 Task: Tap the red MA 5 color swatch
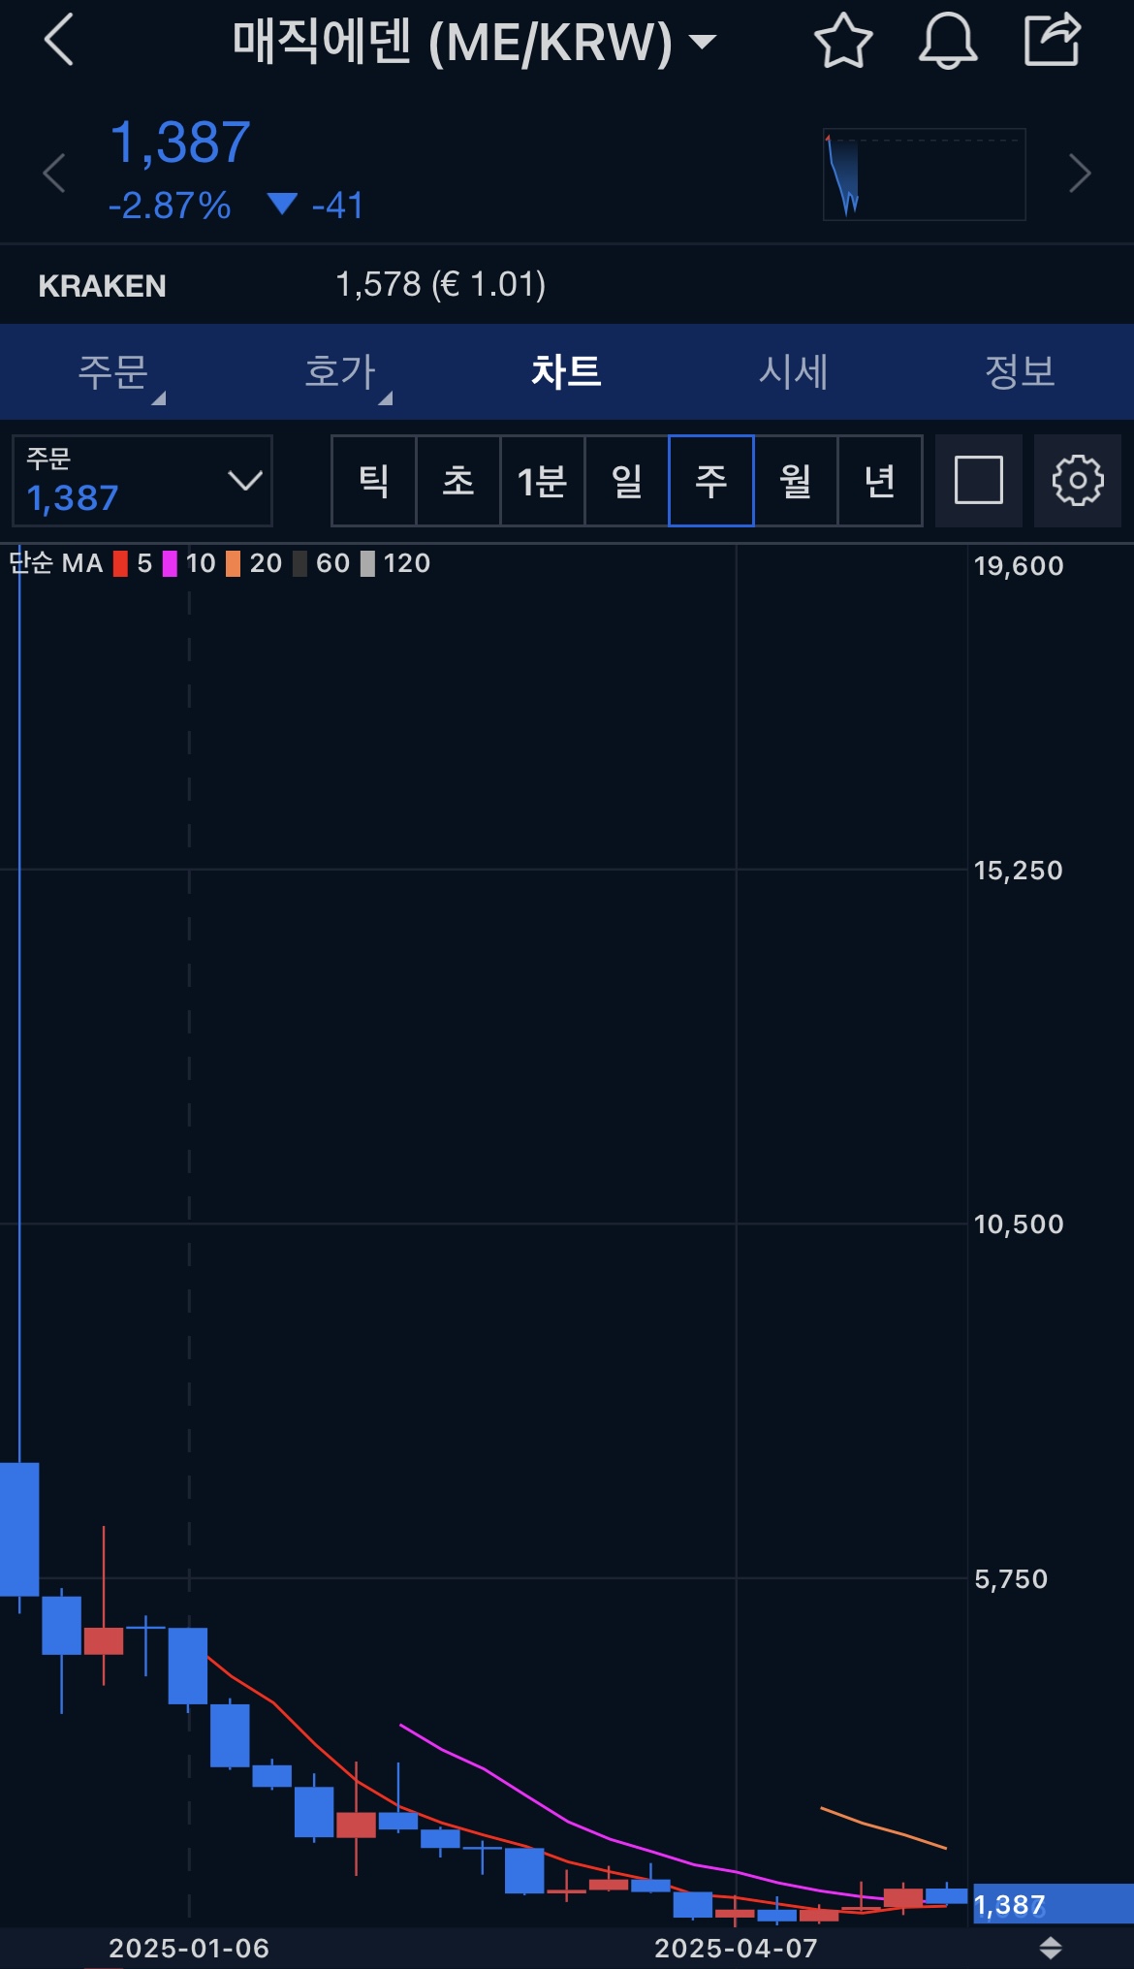[x=120, y=563]
